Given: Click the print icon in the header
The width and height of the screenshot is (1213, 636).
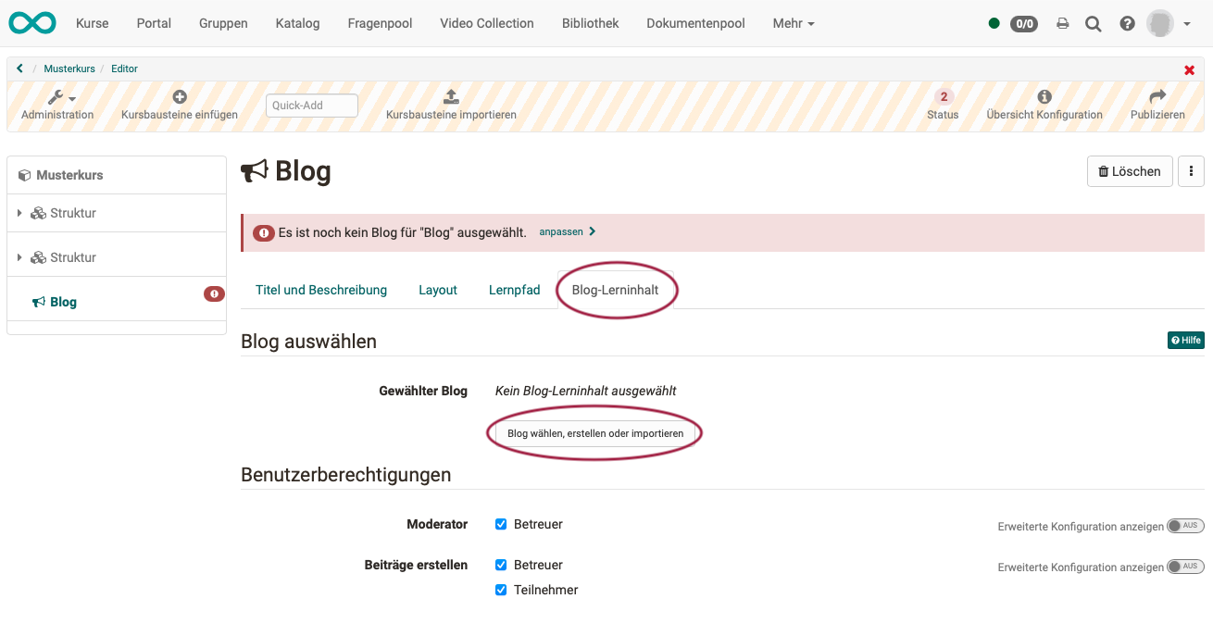Looking at the screenshot, I should pyautogui.click(x=1063, y=23).
